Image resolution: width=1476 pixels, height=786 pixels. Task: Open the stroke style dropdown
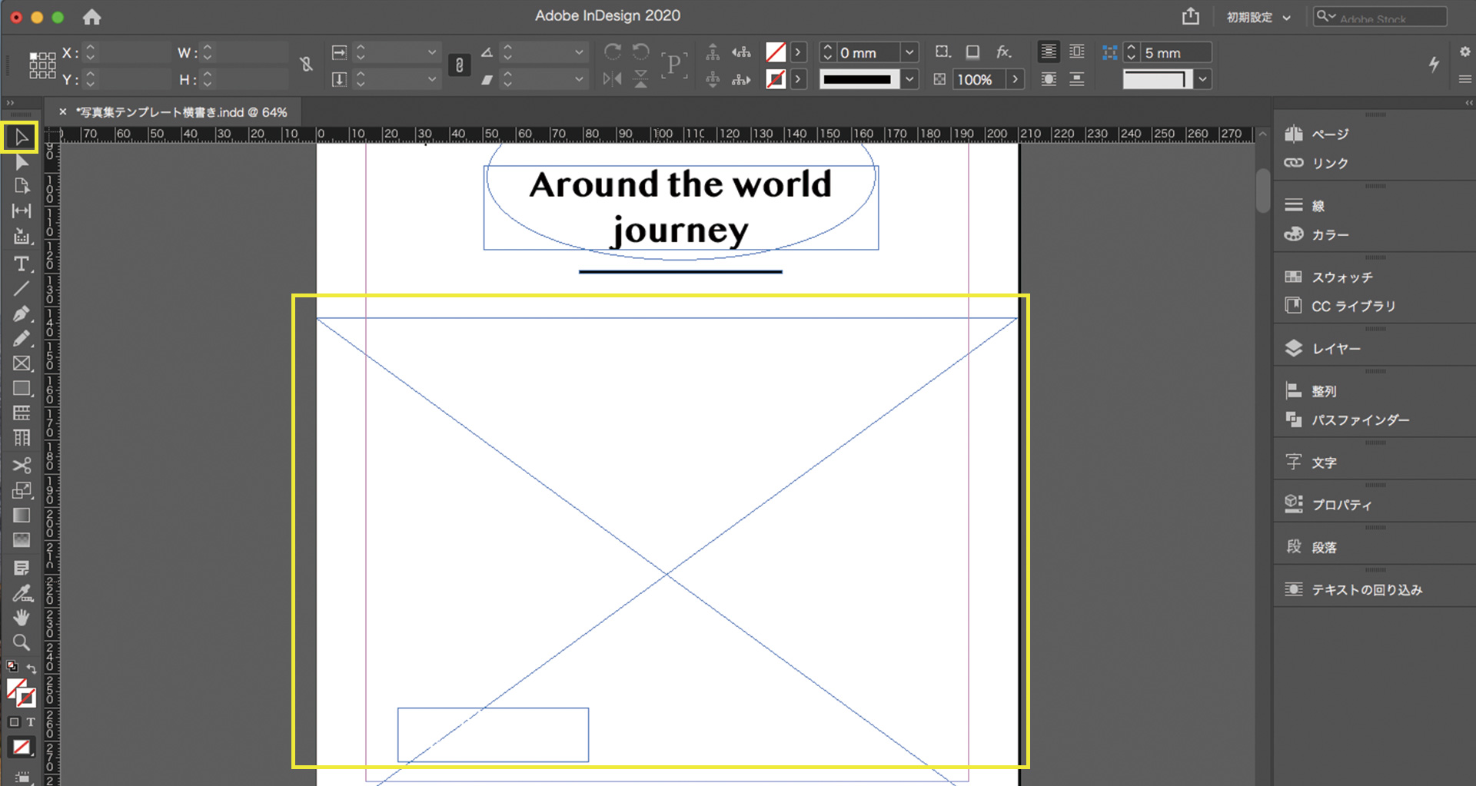(x=909, y=79)
